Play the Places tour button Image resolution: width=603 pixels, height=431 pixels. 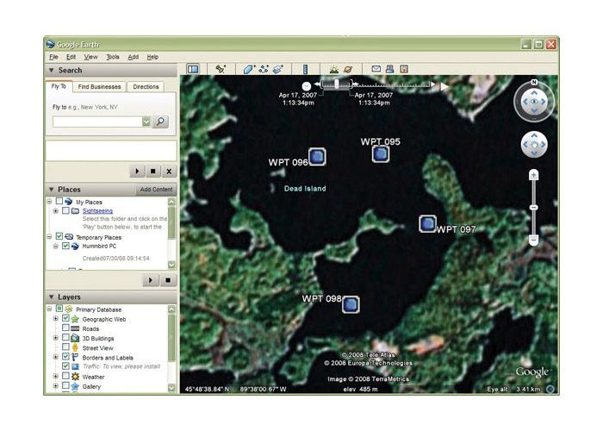(151, 280)
